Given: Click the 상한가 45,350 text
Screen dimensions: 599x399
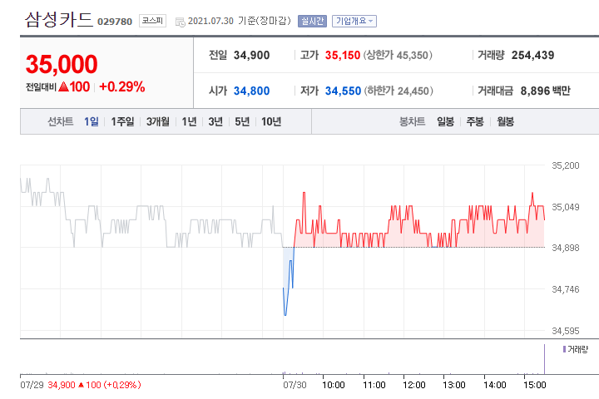Looking at the screenshot, I should (398, 55).
